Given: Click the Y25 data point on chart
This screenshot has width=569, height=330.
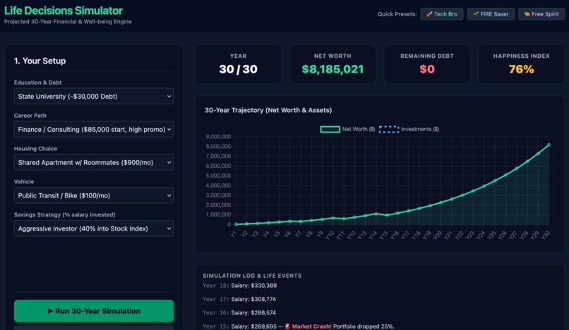Looking at the screenshot, I should click(495, 181).
